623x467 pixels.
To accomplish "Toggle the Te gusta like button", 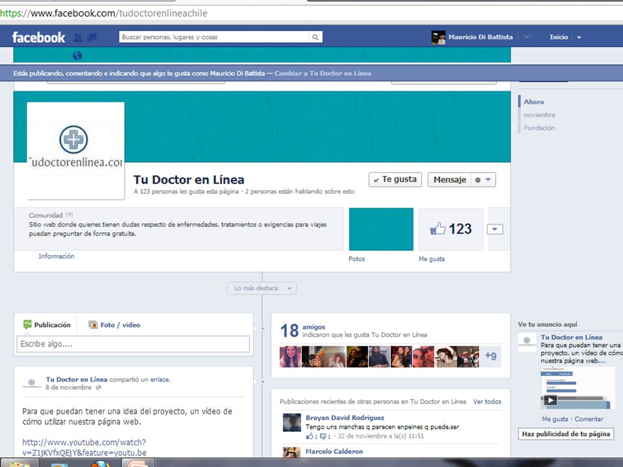I will (395, 180).
